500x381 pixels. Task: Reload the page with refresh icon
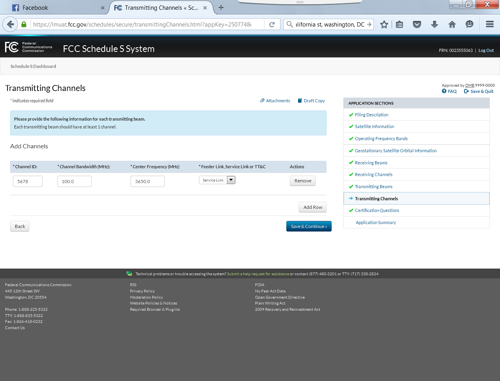[x=272, y=24]
